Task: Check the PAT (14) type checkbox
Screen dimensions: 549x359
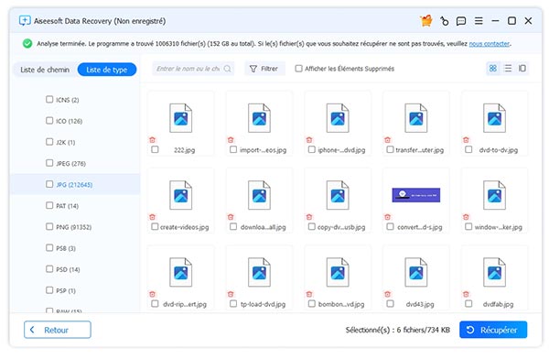Action: (49, 205)
